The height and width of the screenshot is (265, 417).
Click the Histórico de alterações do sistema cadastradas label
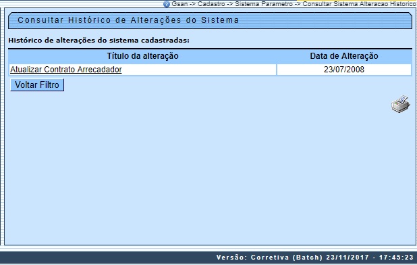(x=99, y=41)
